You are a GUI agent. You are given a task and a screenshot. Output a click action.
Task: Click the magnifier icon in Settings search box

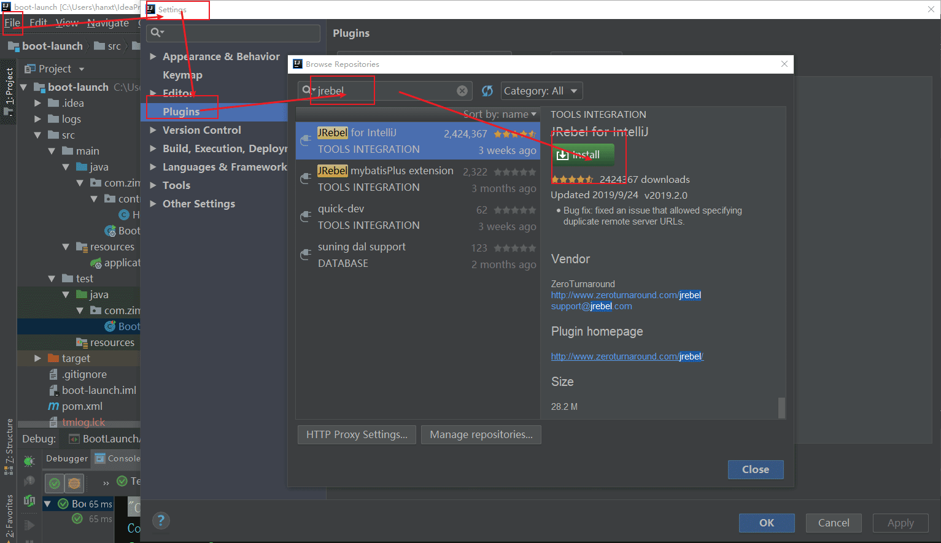(x=157, y=33)
